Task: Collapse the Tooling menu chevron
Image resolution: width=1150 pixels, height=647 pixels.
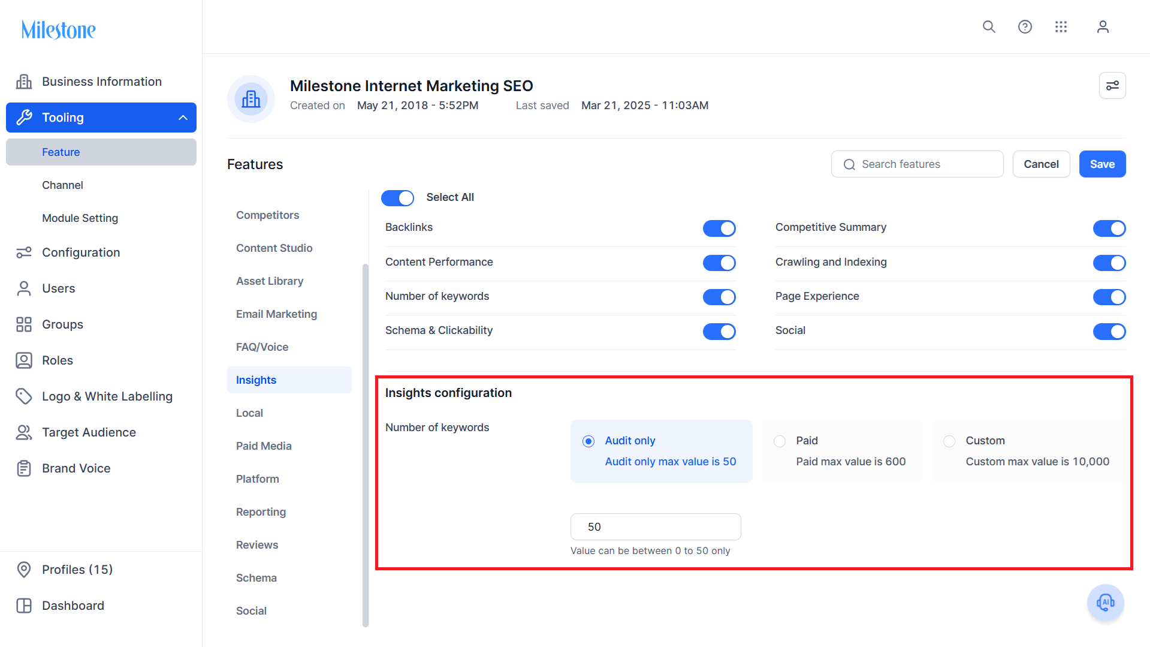Action: click(183, 118)
